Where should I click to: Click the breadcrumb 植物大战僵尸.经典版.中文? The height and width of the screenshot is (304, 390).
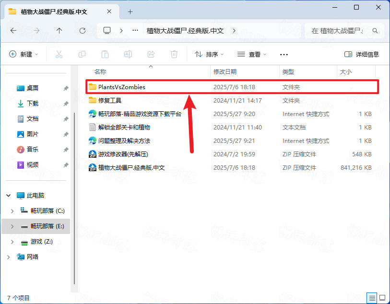tap(185, 31)
